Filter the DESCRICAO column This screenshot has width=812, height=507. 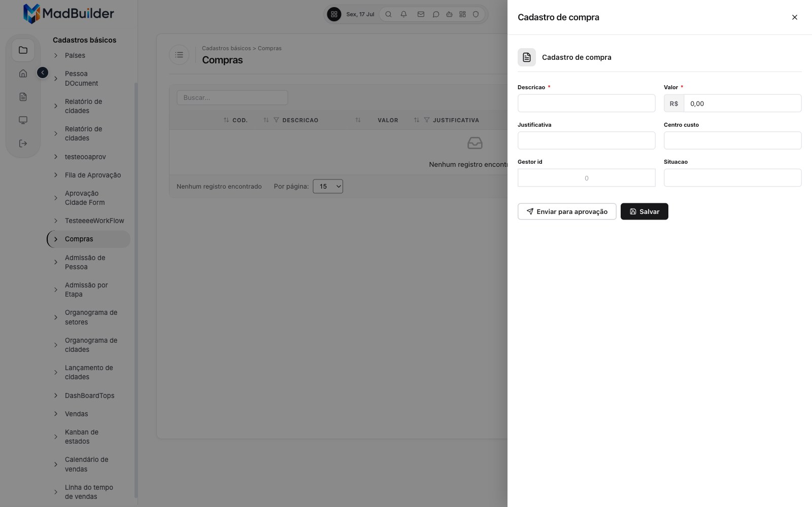tap(276, 120)
